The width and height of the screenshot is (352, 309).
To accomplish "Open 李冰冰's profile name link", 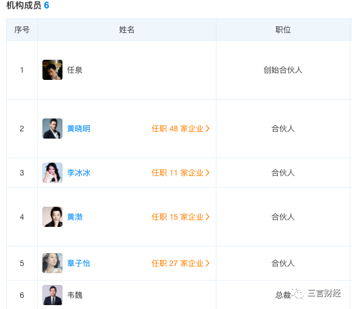I will pyautogui.click(x=79, y=173).
